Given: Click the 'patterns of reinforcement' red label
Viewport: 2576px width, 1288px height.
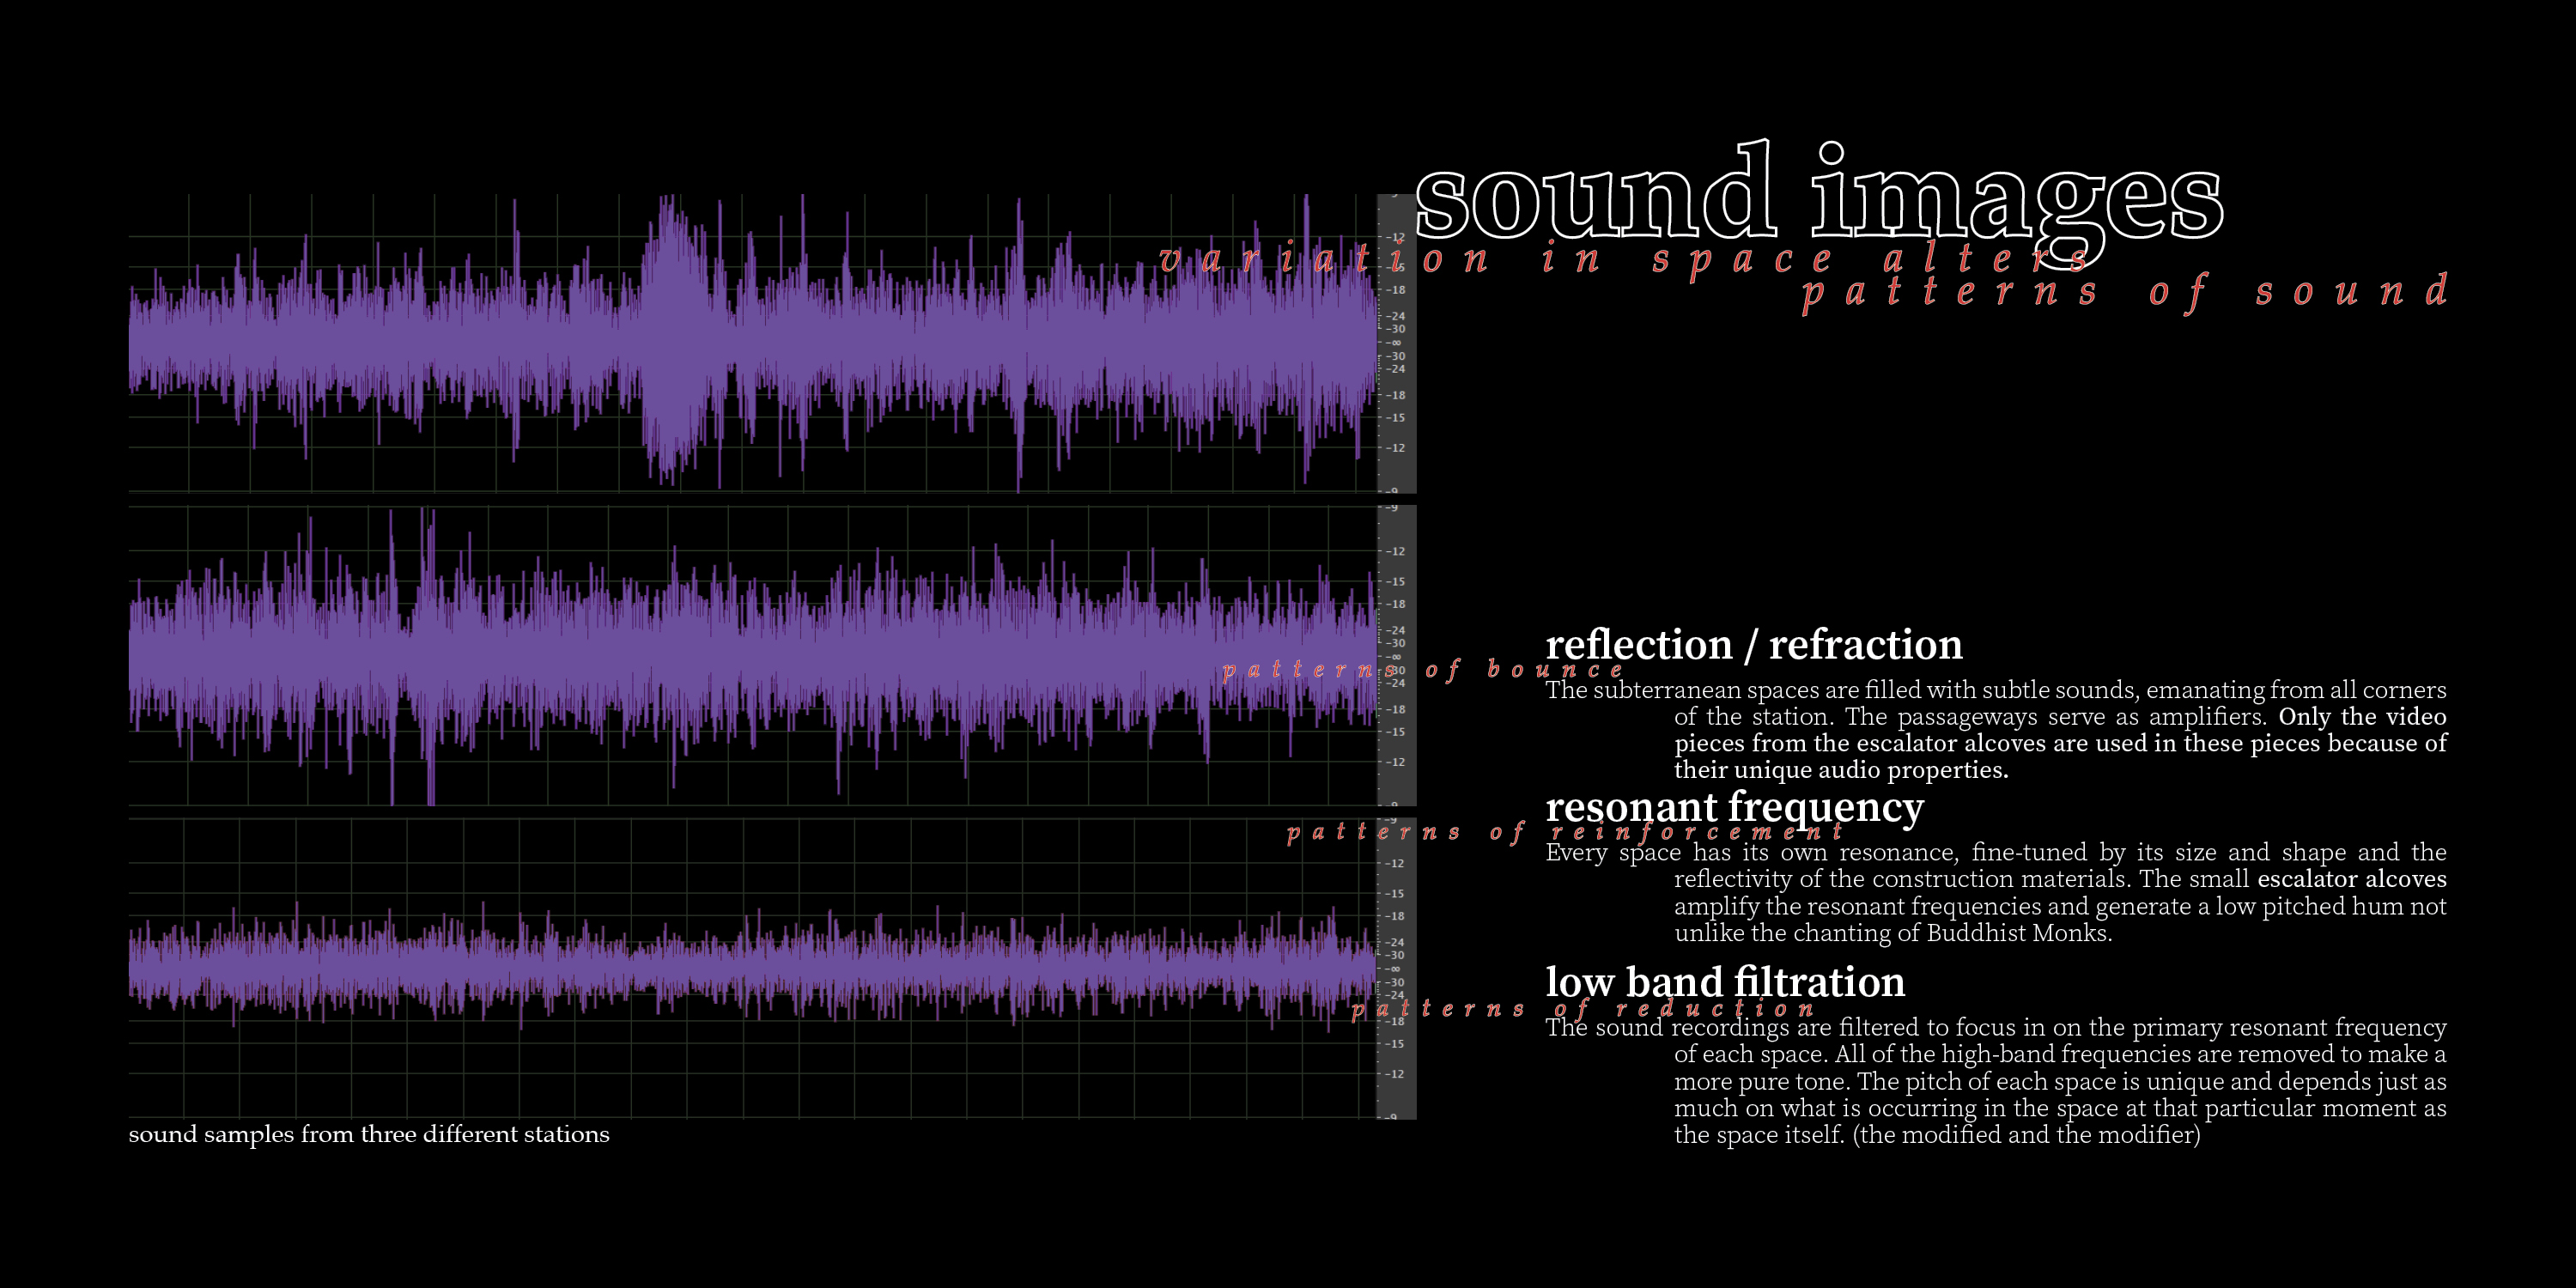Looking at the screenshot, I should pos(1564,832).
